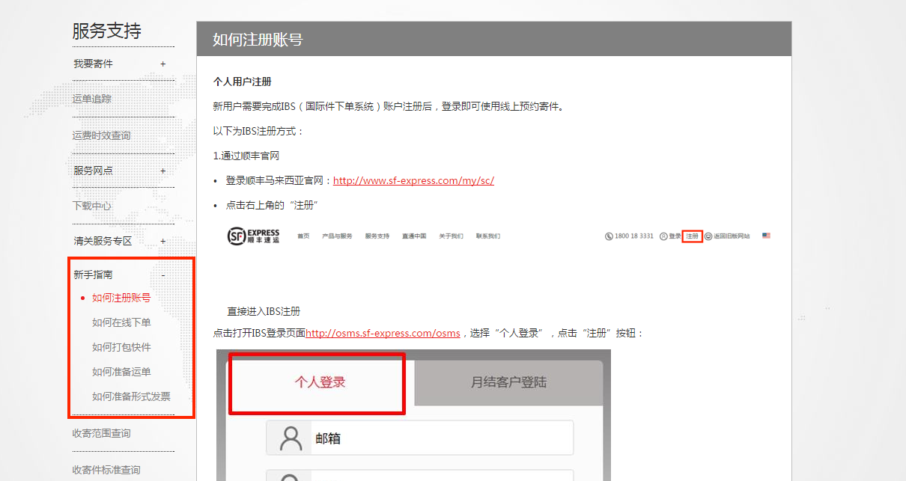The width and height of the screenshot is (906, 481).
Task: Click the 邮箱 input field
Action: click(x=420, y=438)
